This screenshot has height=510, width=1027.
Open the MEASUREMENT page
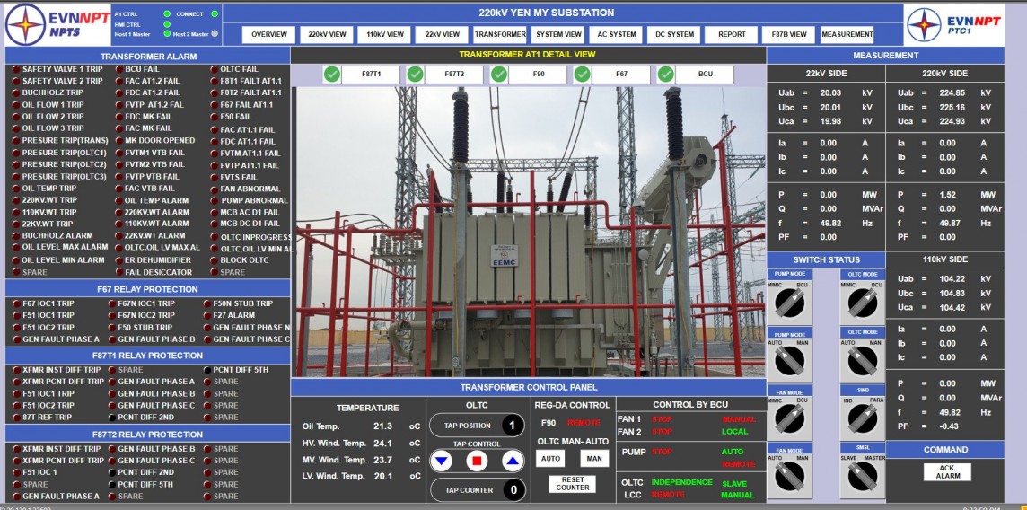pos(847,34)
